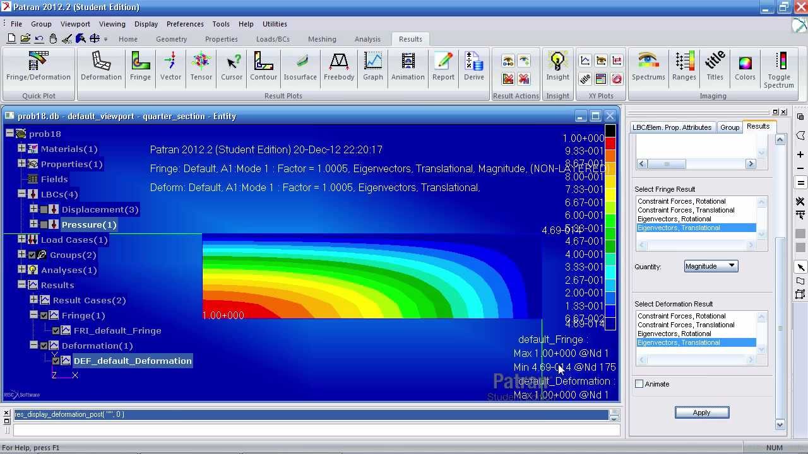Click the hand pan icon in quick access bar
Screen dimensions: 808x454
(x=53, y=38)
